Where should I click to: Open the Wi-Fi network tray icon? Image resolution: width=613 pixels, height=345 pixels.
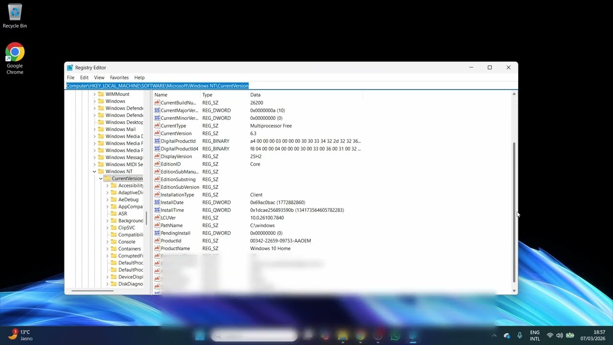(x=550, y=335)
